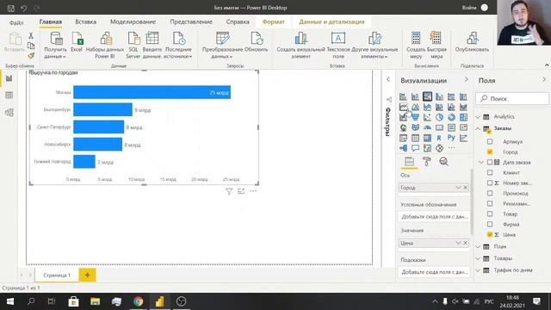
Task: Open more visuals ellipsis in Визуализации
Action: [451, 148]
